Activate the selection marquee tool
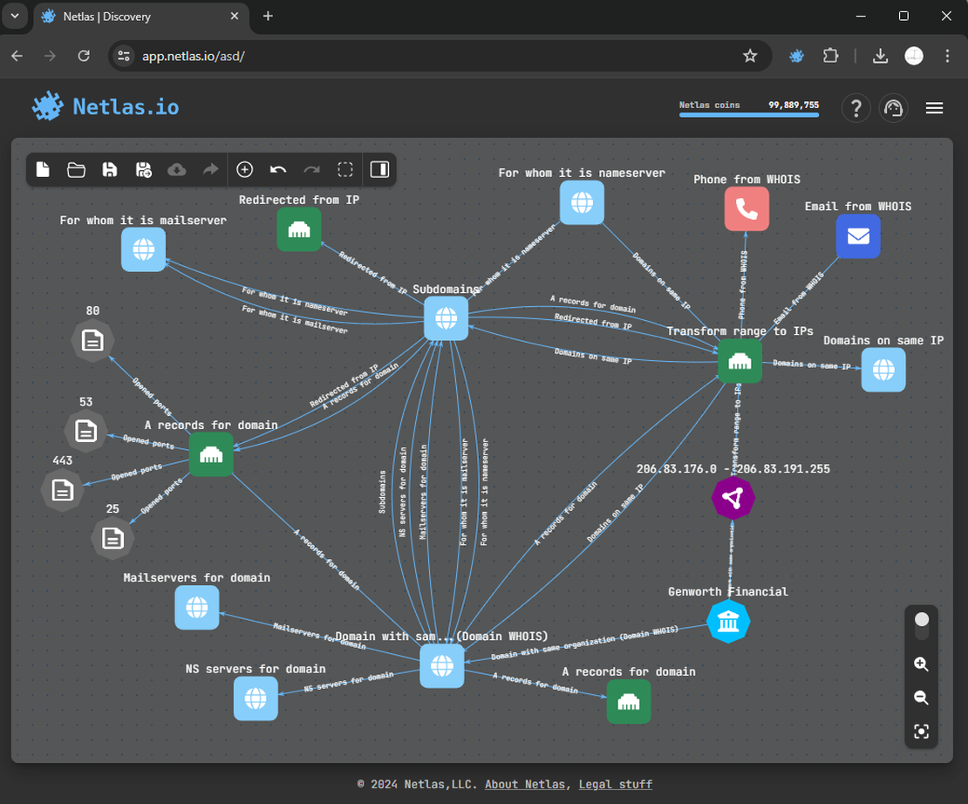The width and height of the screenshot is (968, 804). (345, 169)
